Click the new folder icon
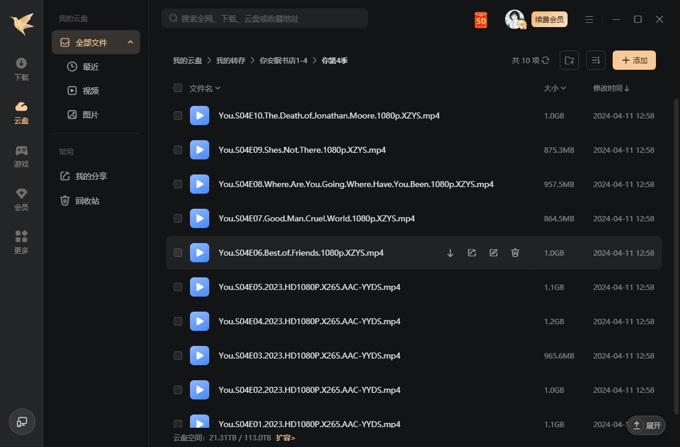680x447 pixels. coord(569,60)
